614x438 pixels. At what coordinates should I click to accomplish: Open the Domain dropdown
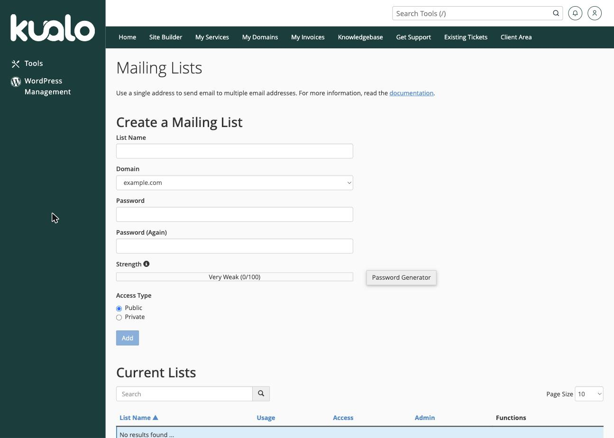235,182
